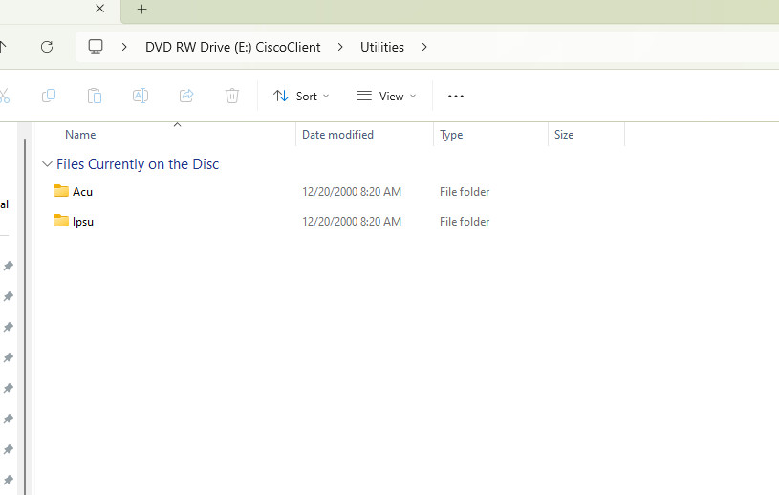This screenshot has height=495, width=779.
Task: Click the Share icon in toolbar
Action: [186, 96]
